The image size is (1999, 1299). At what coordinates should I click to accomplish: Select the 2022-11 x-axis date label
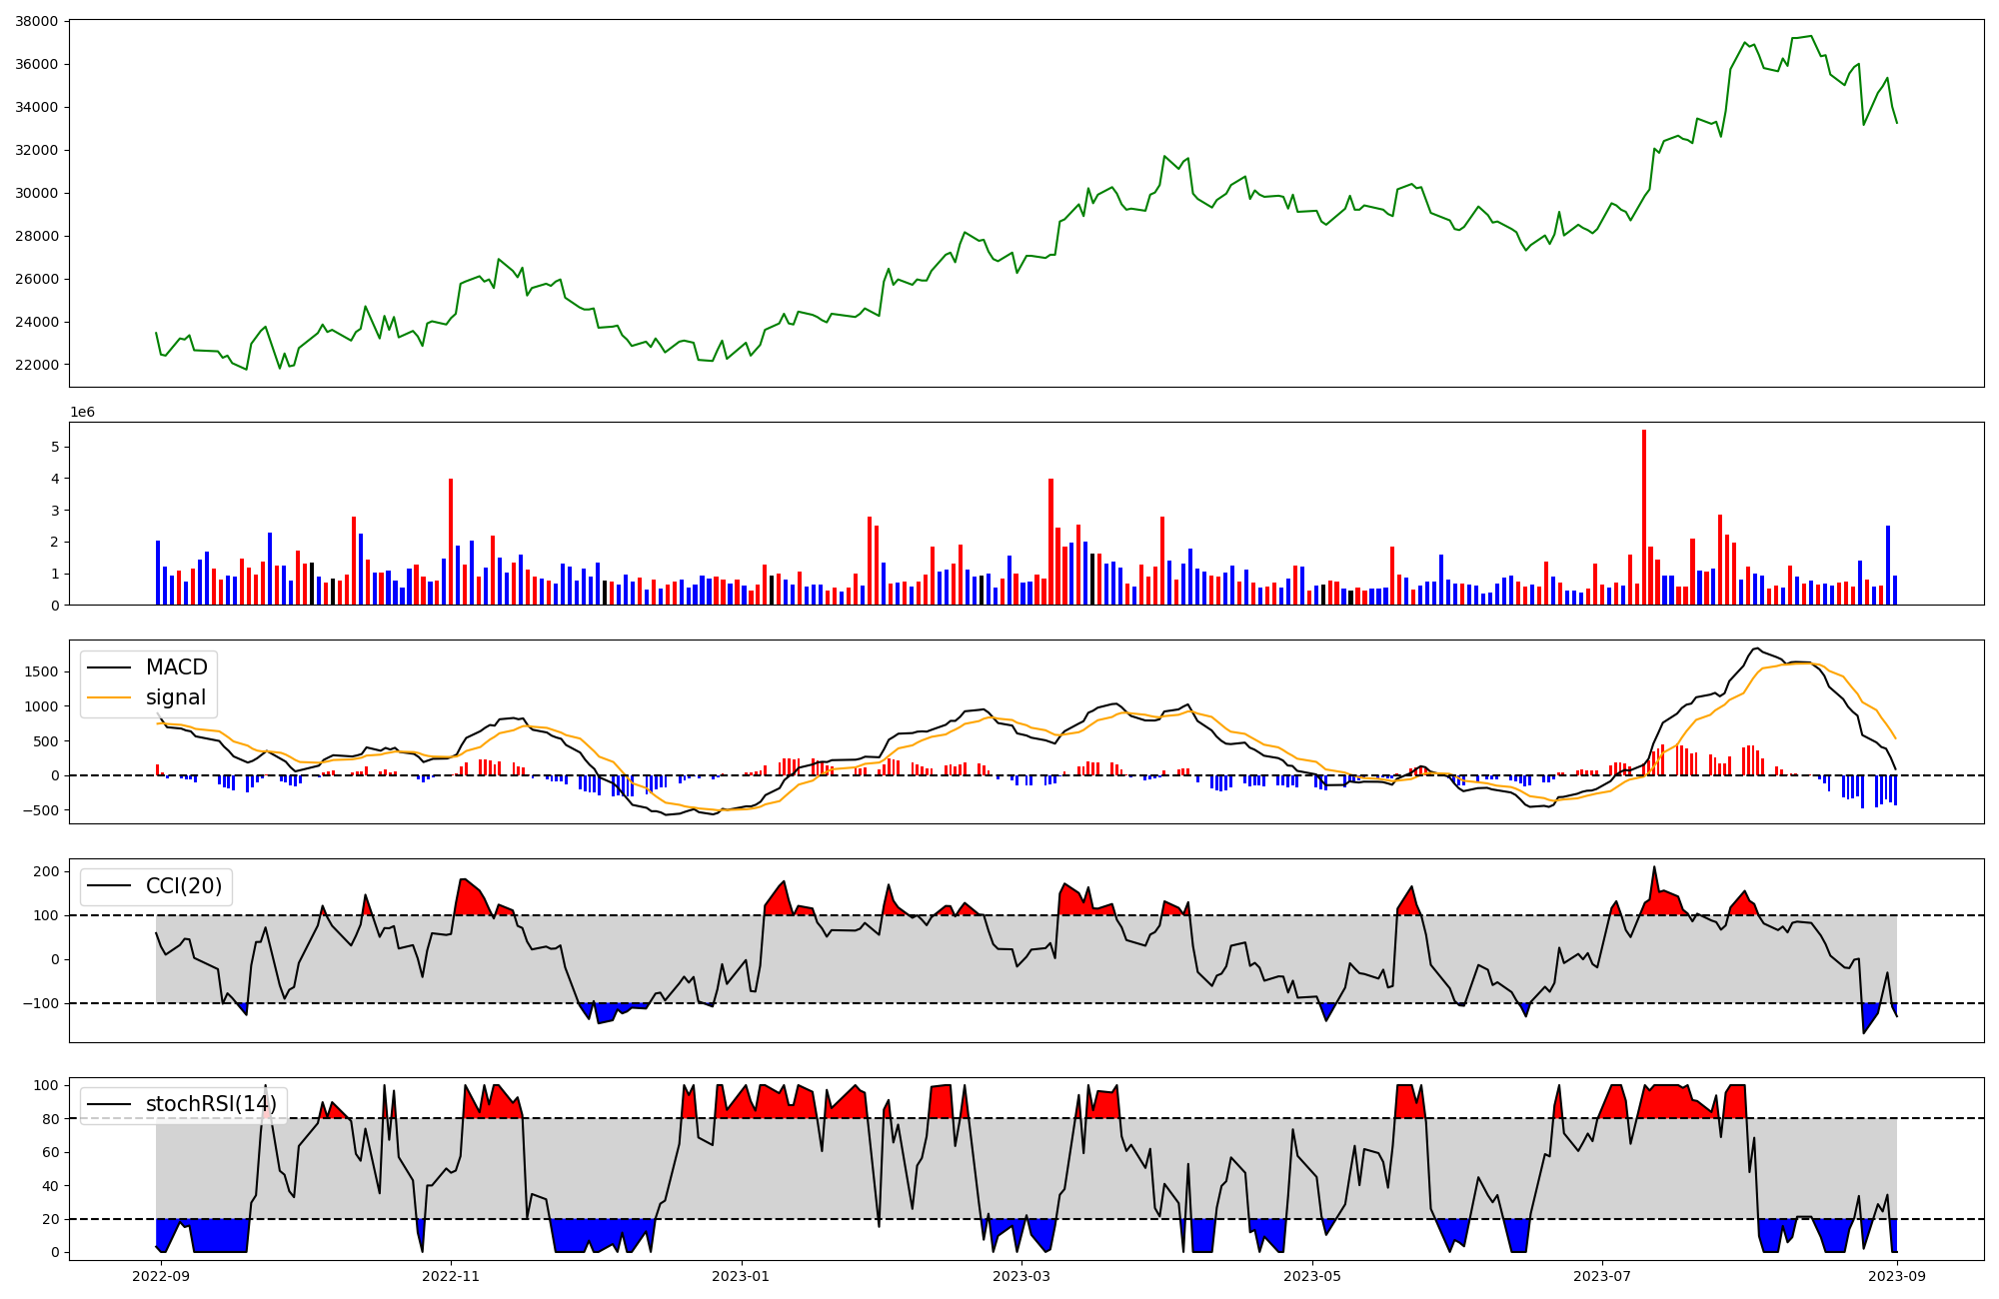click(x=451, y=1276)
